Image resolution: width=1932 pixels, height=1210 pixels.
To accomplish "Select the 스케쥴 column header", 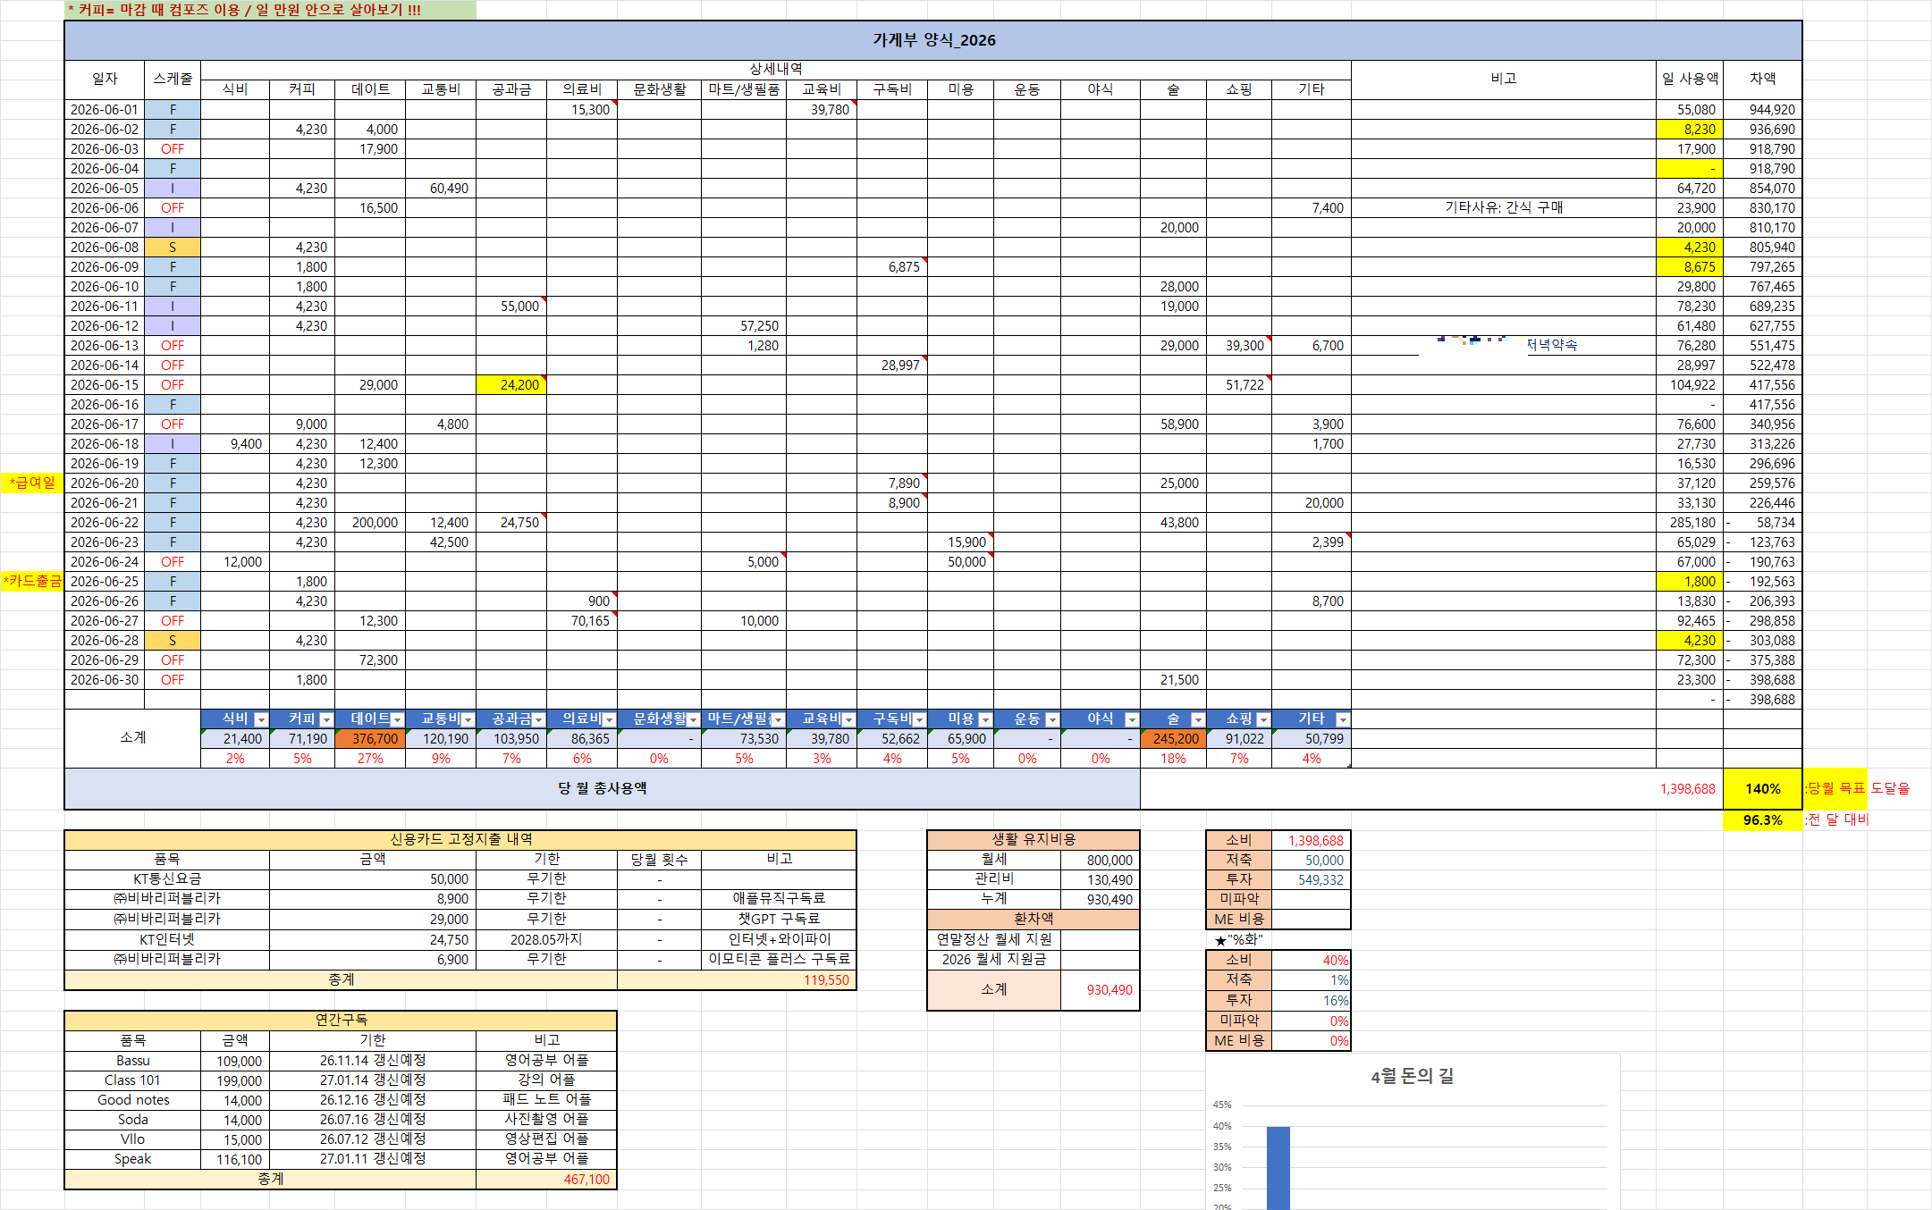I will click(173, 79).
